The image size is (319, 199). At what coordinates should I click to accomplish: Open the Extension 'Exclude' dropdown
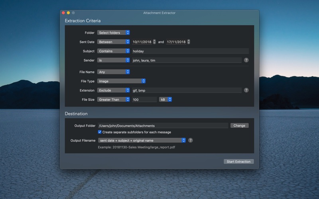click(x=113, y=90)
